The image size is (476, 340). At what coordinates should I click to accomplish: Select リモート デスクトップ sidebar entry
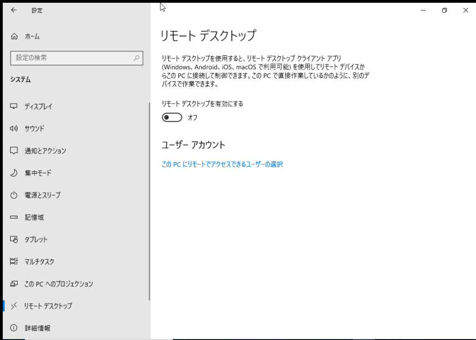[48, 306]
